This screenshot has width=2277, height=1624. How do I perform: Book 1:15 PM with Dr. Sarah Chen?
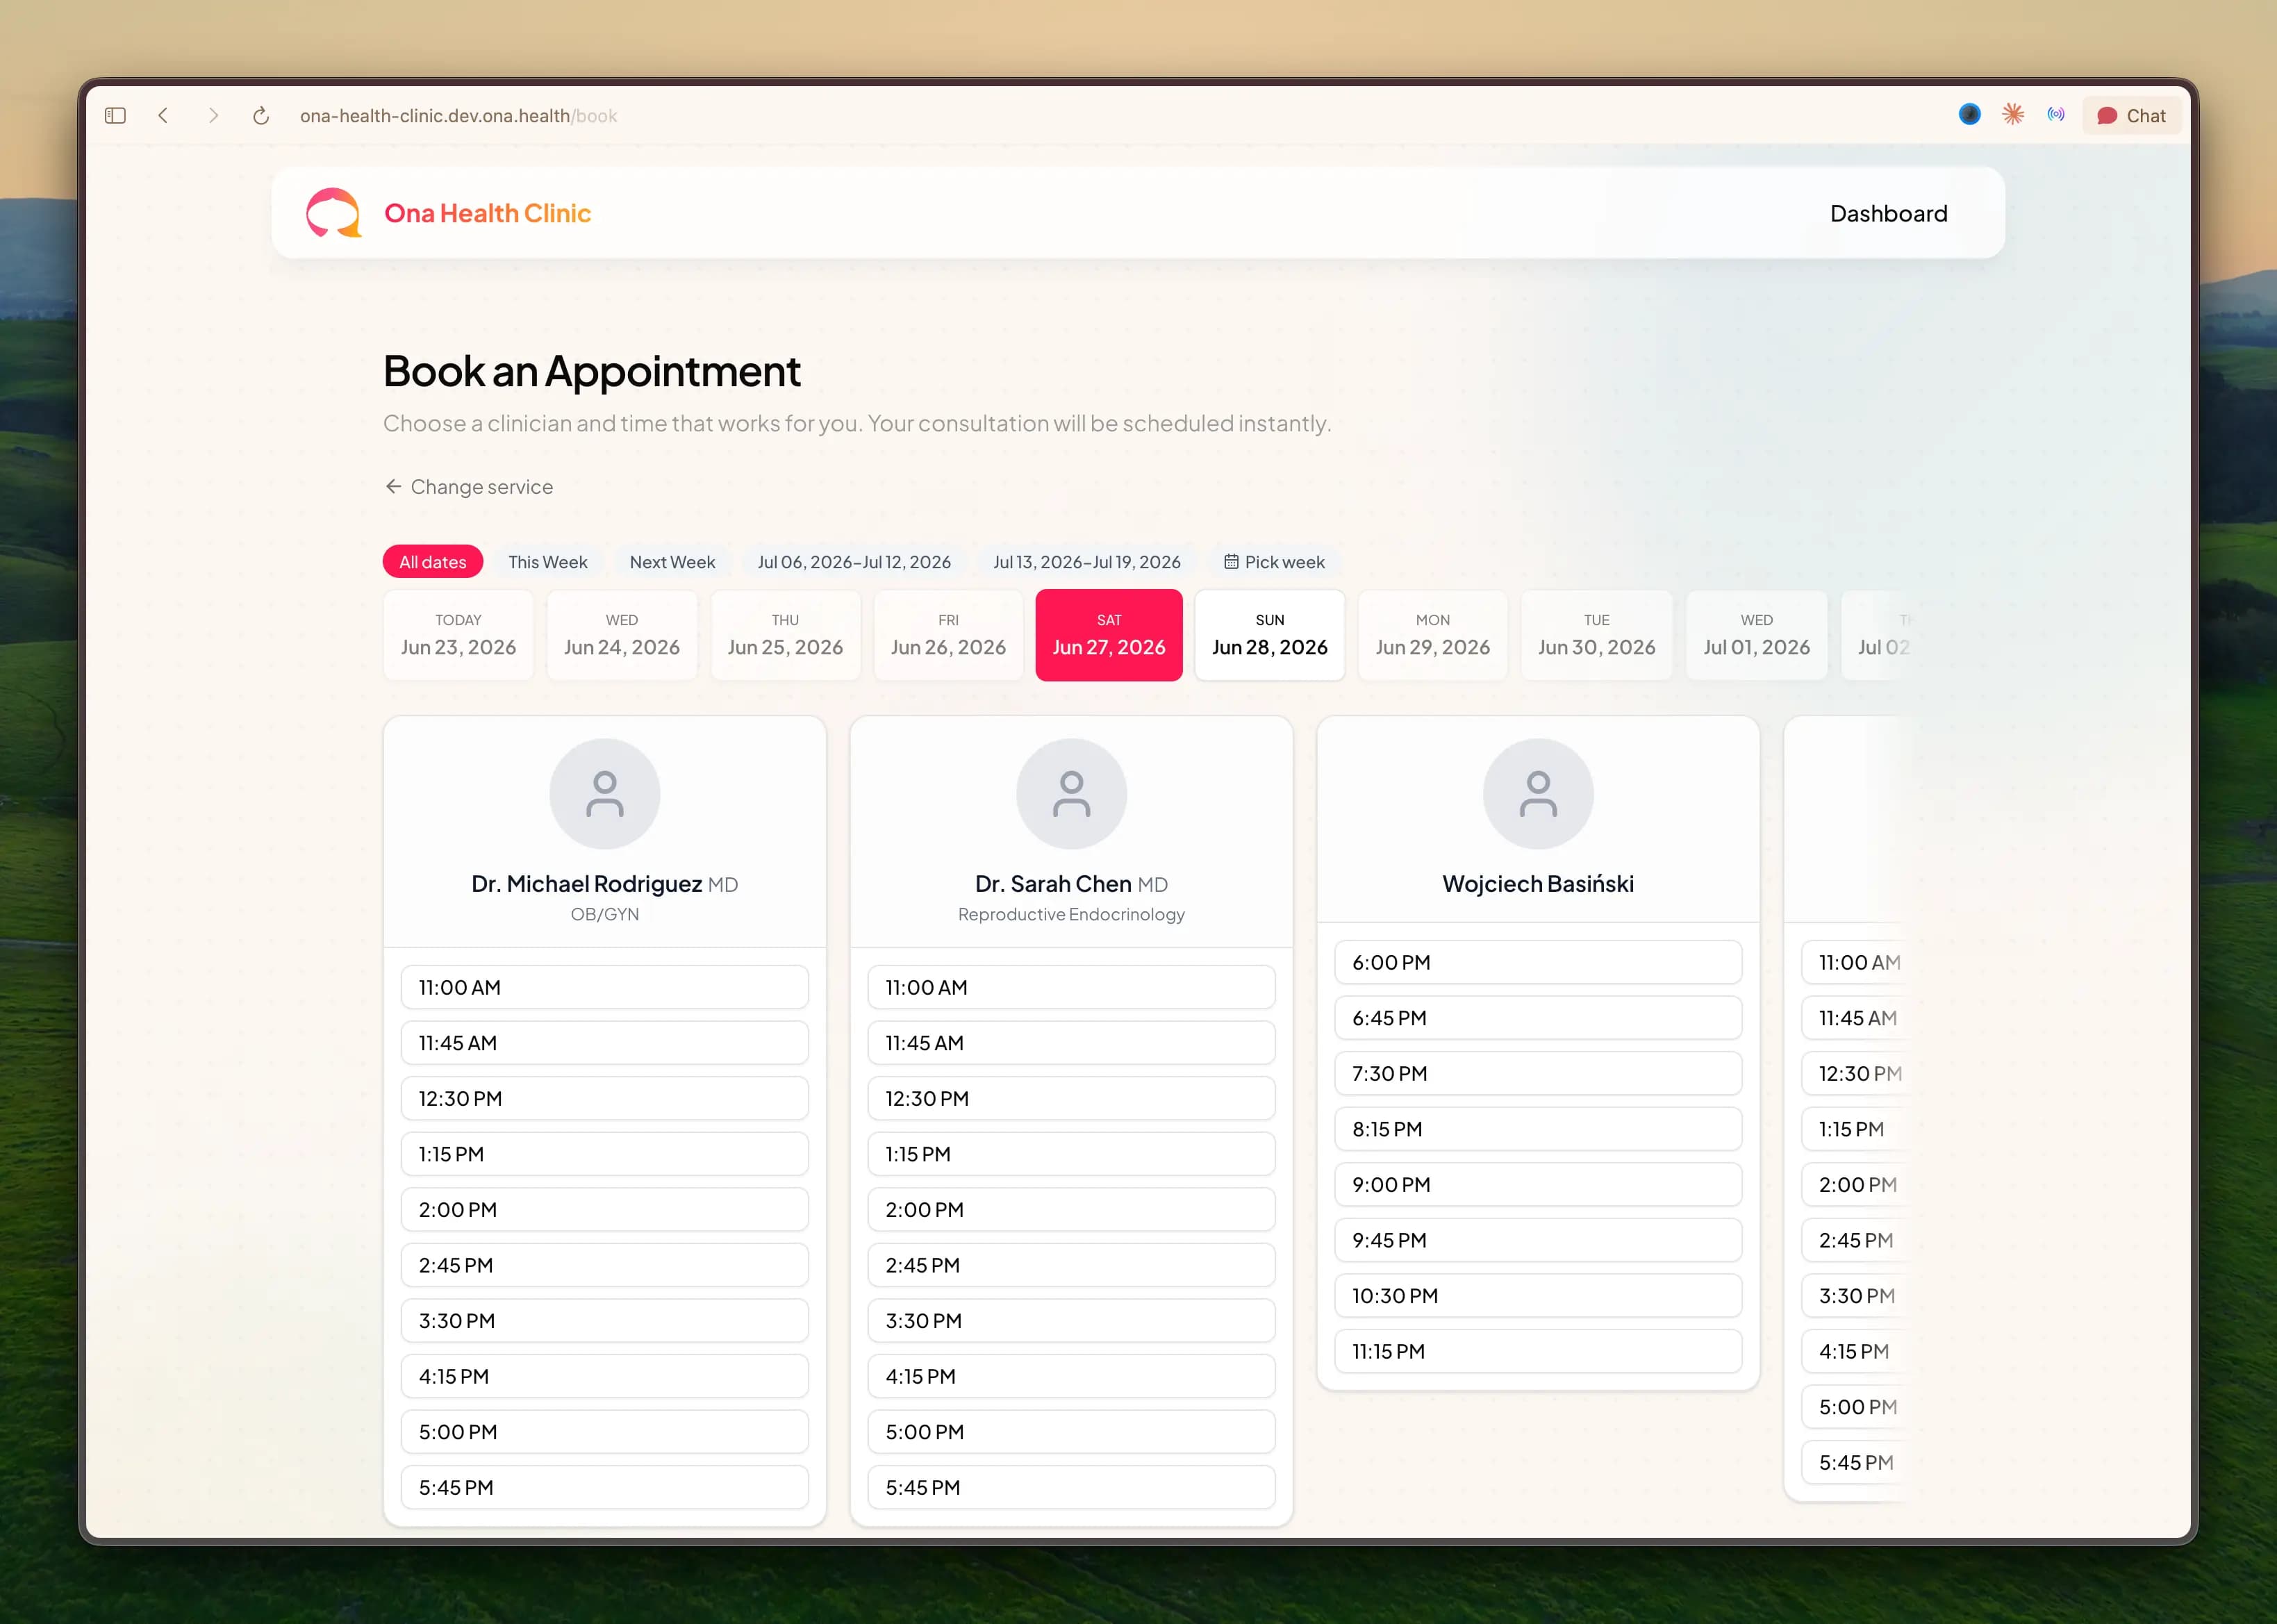point(1071,1154)
